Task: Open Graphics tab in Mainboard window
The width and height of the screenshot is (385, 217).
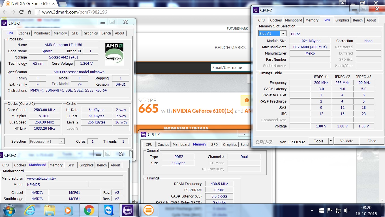Action: [x=86, y=165]
